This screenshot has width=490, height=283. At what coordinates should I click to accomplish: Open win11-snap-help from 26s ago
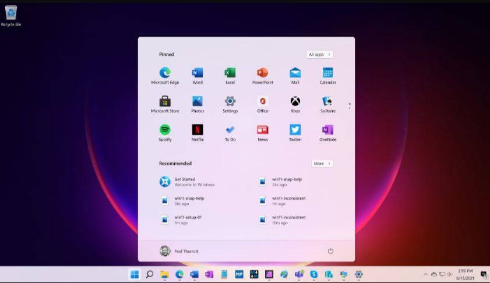click(280, 182)
